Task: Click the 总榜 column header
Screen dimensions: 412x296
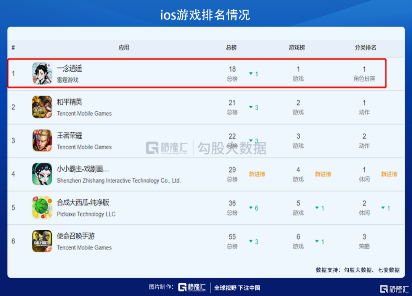Action: coord(231,48)
